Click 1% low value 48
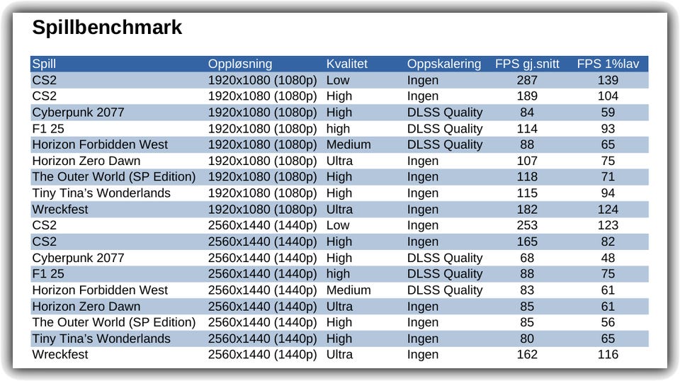This screenshot has height=381, width=680. tap(608, 258)
